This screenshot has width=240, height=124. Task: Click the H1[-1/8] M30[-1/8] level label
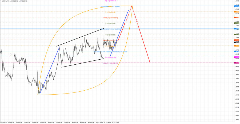click(x=110, y=57)
